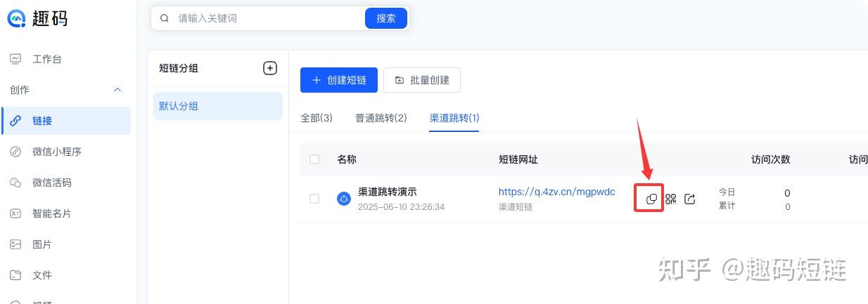Click the 趣码 logo icon

point(16,18)
